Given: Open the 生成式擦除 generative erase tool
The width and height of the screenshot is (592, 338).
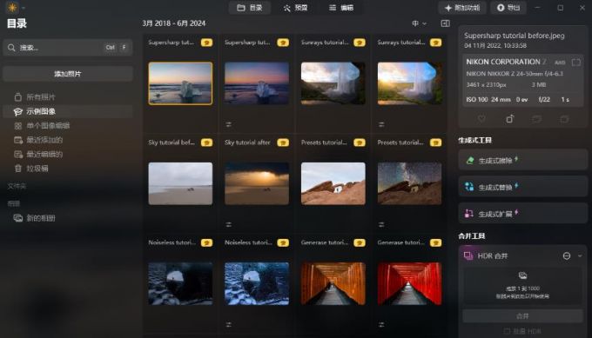Looking at the screenshot, I should [x=523, y=160].
